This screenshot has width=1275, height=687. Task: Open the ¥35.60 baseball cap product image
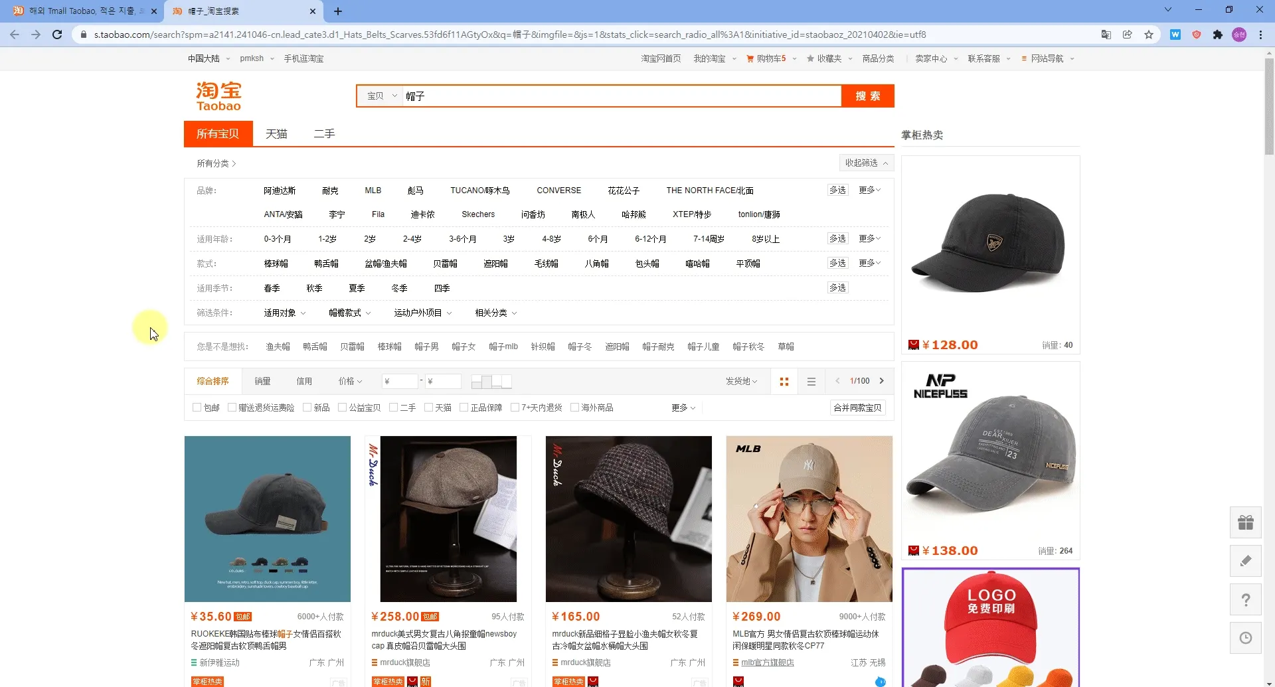tap(267, 519)
